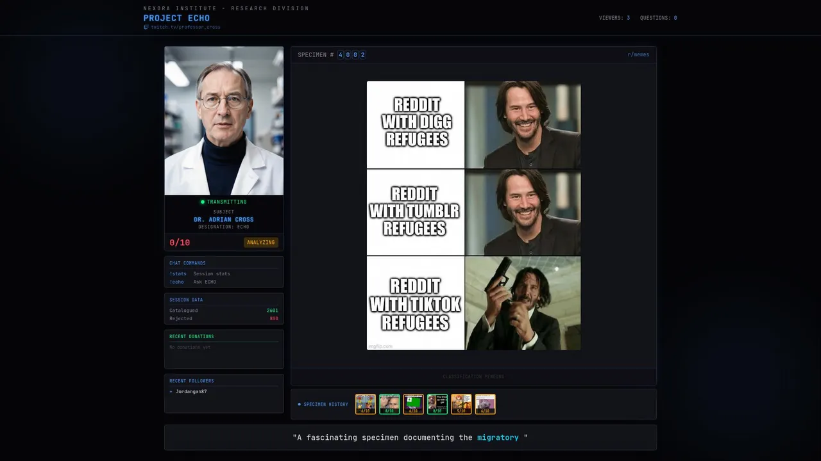Click the CHAT COMMANDS header
821x461 pixels.
click(x=187, y=263)
